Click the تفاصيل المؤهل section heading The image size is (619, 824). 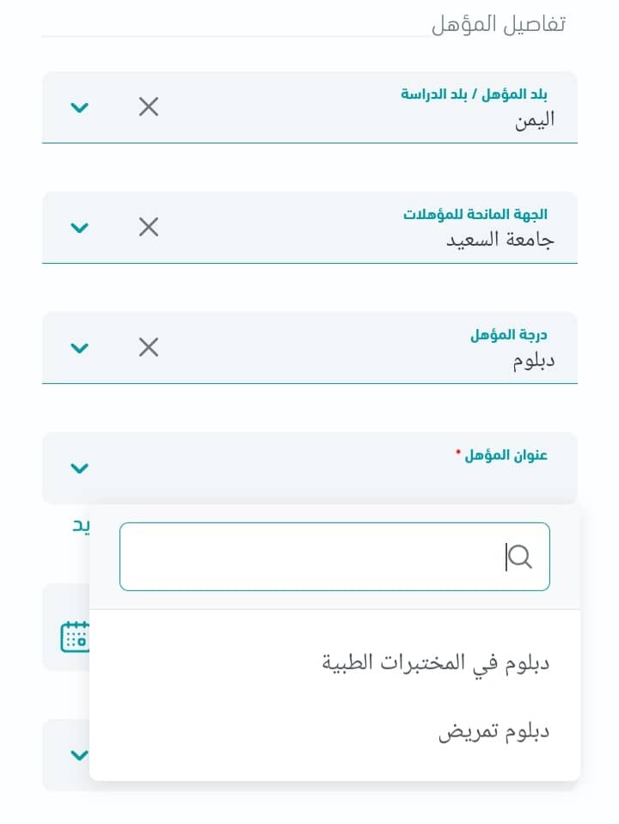pyautogui.click(x=499, y=25)
